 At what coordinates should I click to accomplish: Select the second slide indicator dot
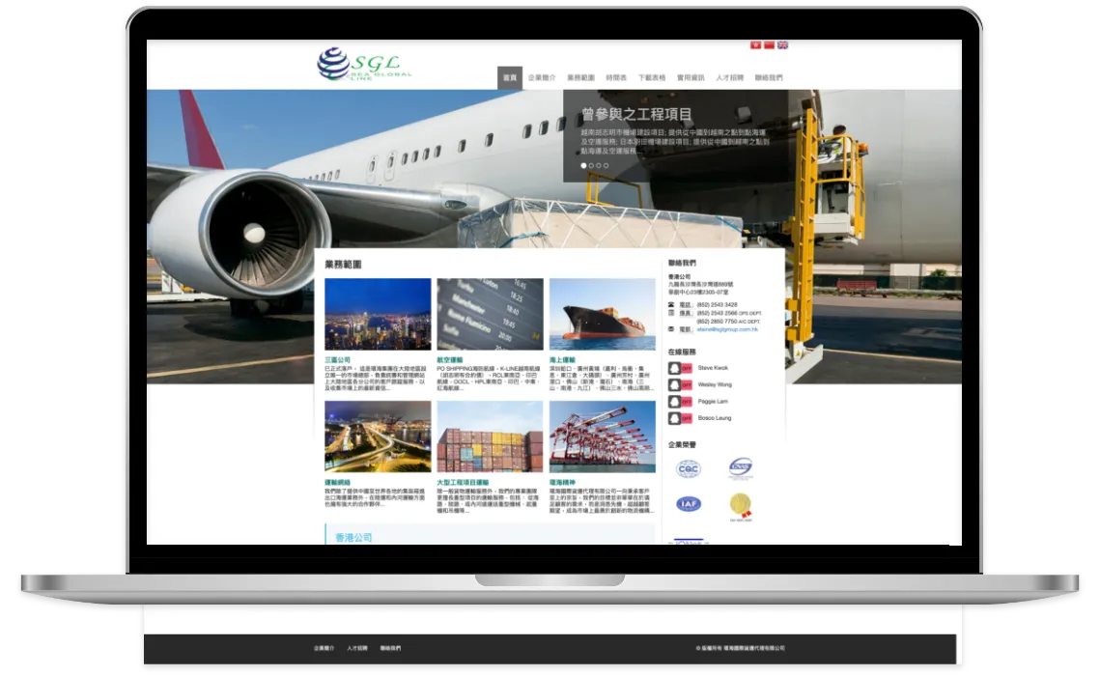(x=591, y=165)
